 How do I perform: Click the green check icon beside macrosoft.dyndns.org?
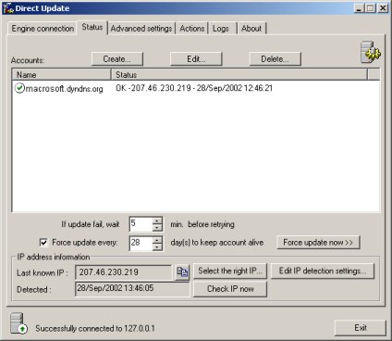coord(19,88)
